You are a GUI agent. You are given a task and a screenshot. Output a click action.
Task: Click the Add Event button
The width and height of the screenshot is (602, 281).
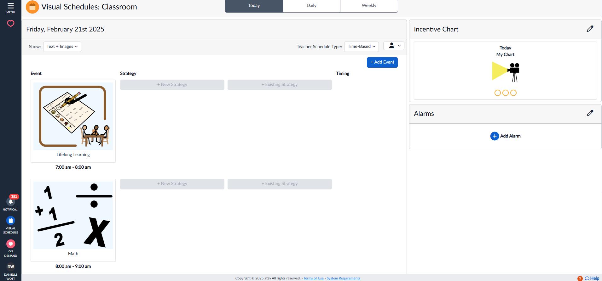(382, 62)
